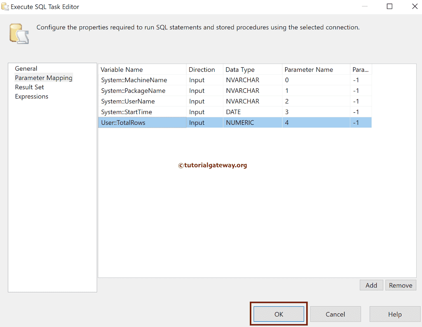Click the large Execute SQL Task header icon
The image size is (422, 327).
(18, 33)
